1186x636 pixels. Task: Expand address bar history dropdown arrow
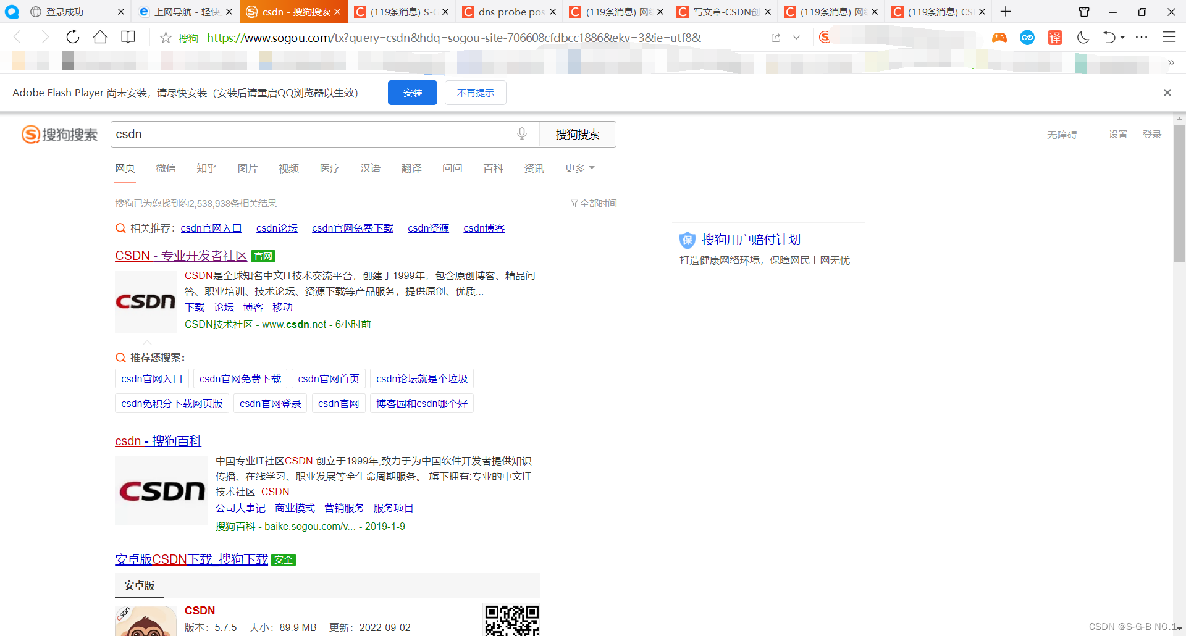(796, 38)
